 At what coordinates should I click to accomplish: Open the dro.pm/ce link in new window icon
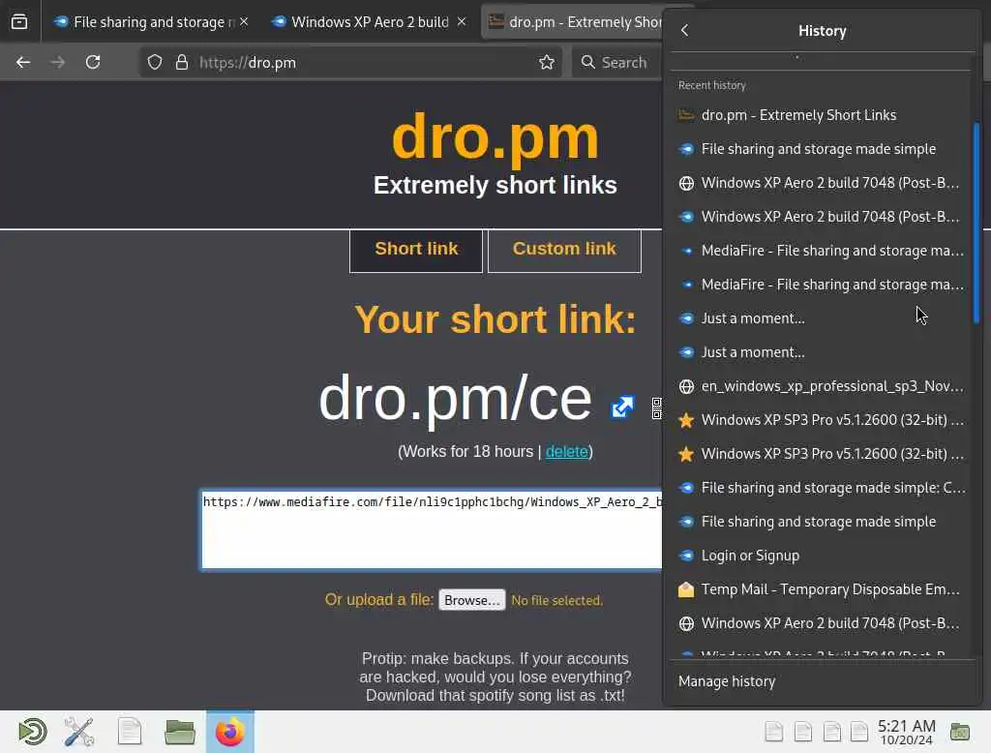tap(622, 407)
